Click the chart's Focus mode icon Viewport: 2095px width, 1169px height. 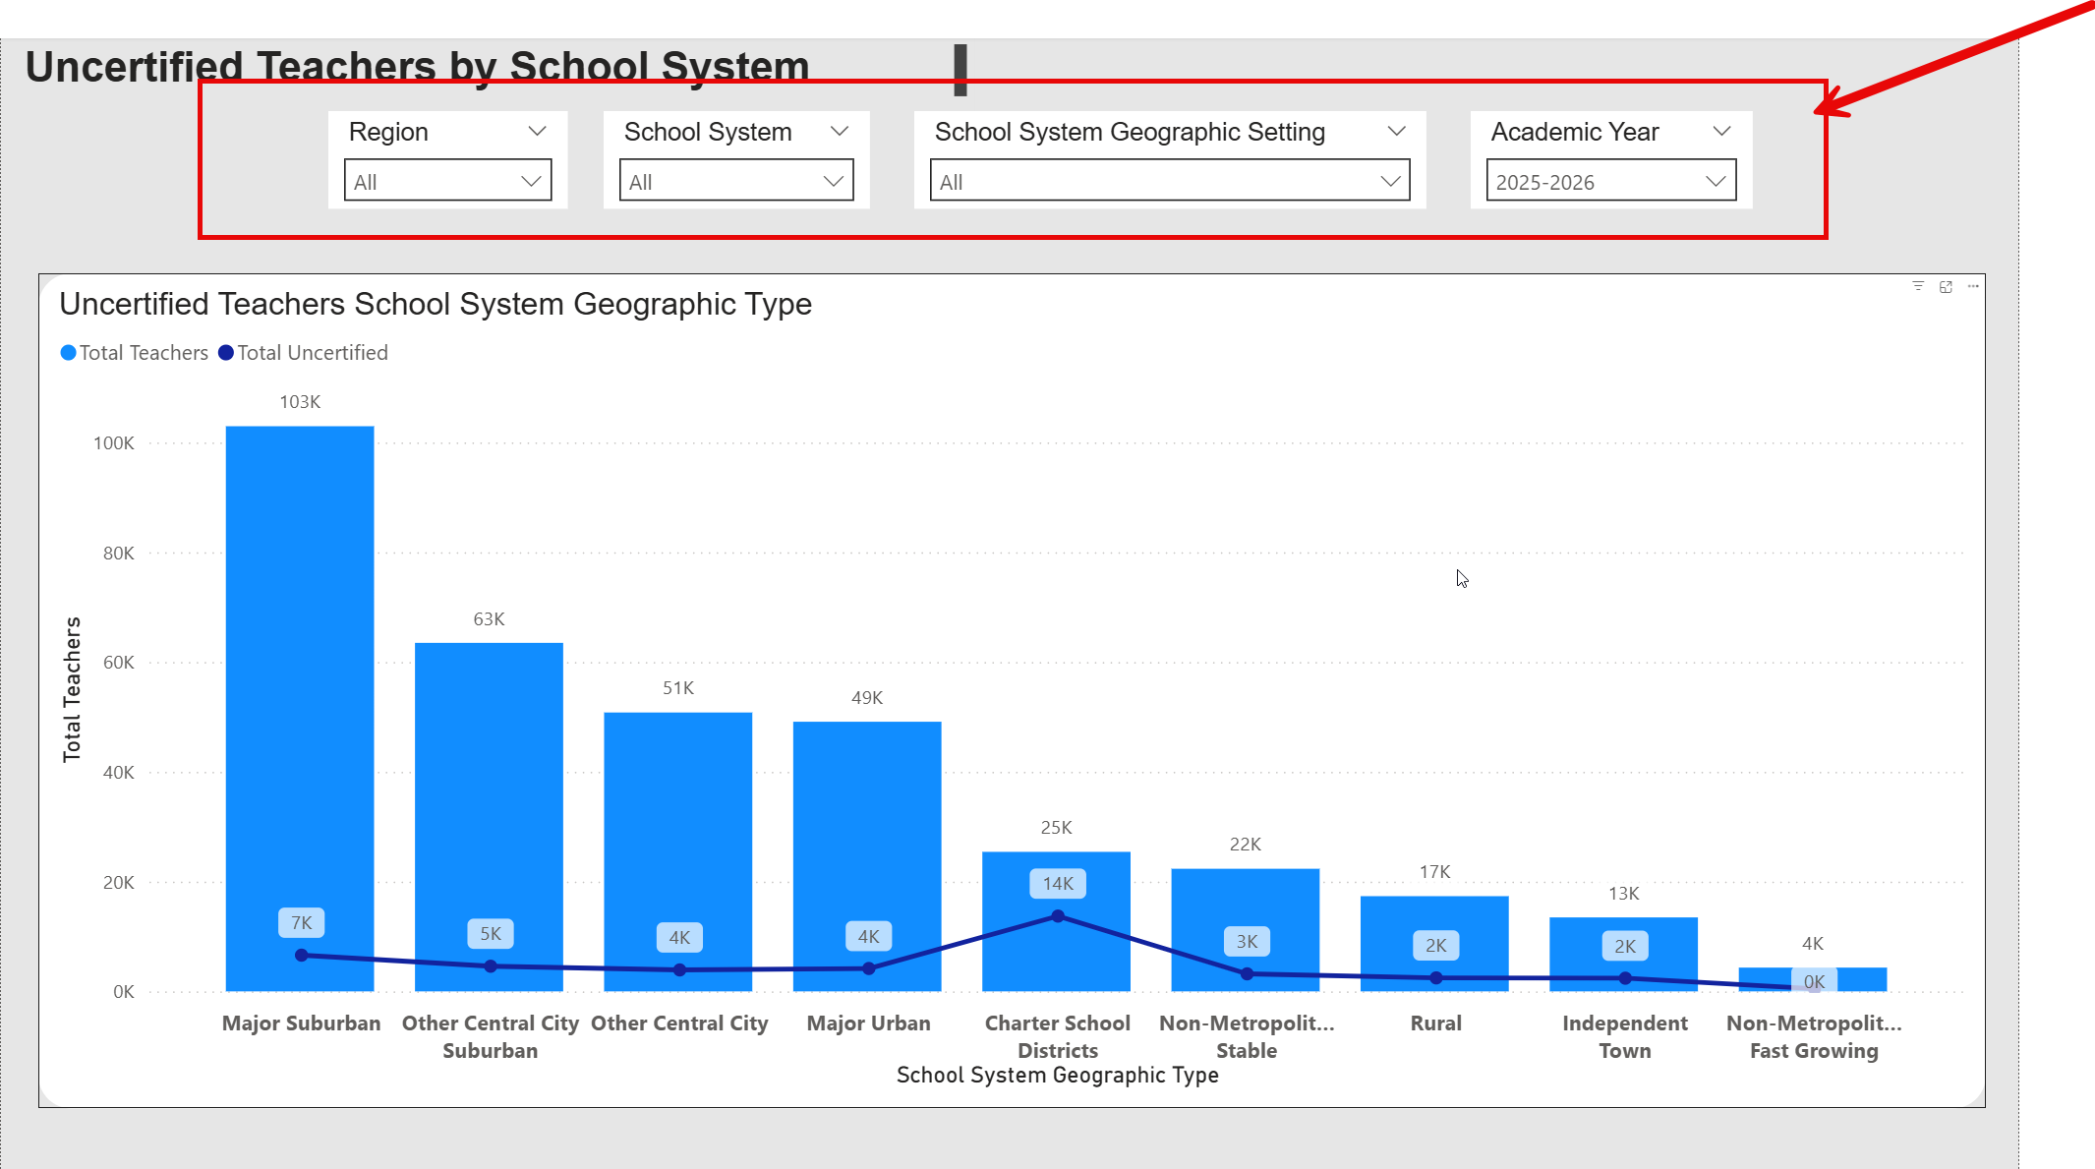coord(1946,286)
